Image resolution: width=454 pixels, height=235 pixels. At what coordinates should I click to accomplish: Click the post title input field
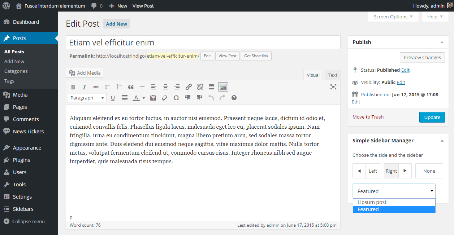pos(203,42)
